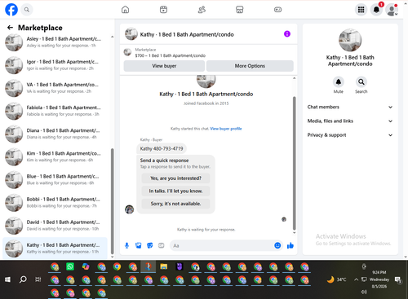Select the Kathy conversation row
Image resolution: width=408 pixels, height=299 pixels.
click(x=55, y=248)
